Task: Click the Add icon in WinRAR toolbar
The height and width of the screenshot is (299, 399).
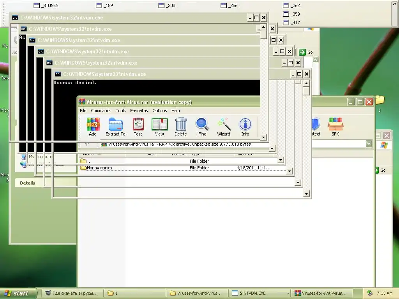Action: 93,127
